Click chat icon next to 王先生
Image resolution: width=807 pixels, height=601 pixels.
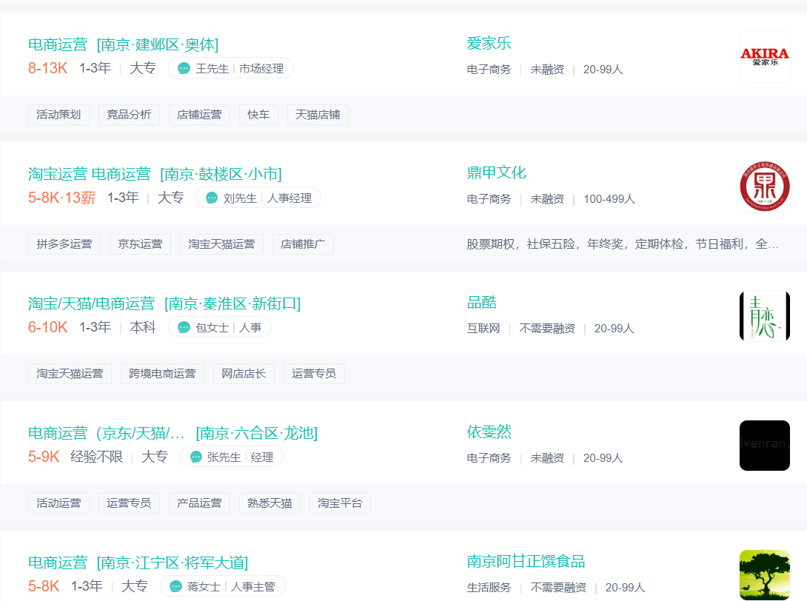click(x=184, y=69)
